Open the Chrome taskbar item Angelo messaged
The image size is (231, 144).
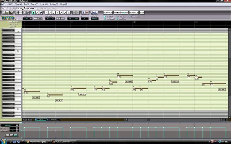[x=38, y=142]
